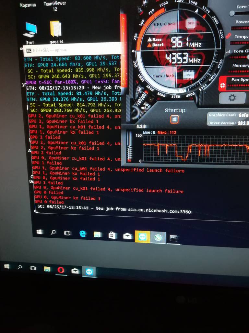This screenshot has height=333, width=249.
Task: Open File Explorer on local taskbar
Action: (x=47, y=269)
